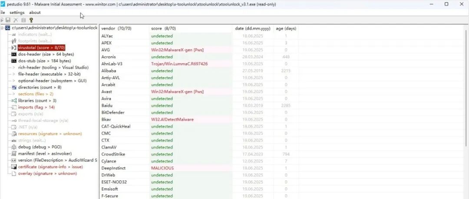The width and height of the screenshot is (469, 199).
Task: Click the libraries node icon
Action: pos(14,101)
